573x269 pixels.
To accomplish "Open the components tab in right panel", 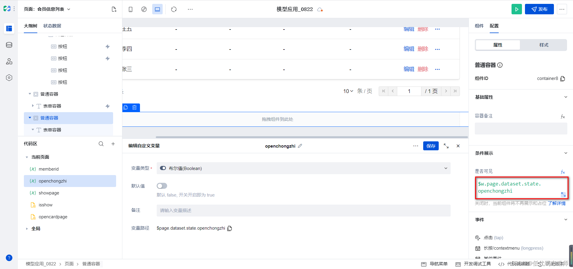I will pos(479,26).
